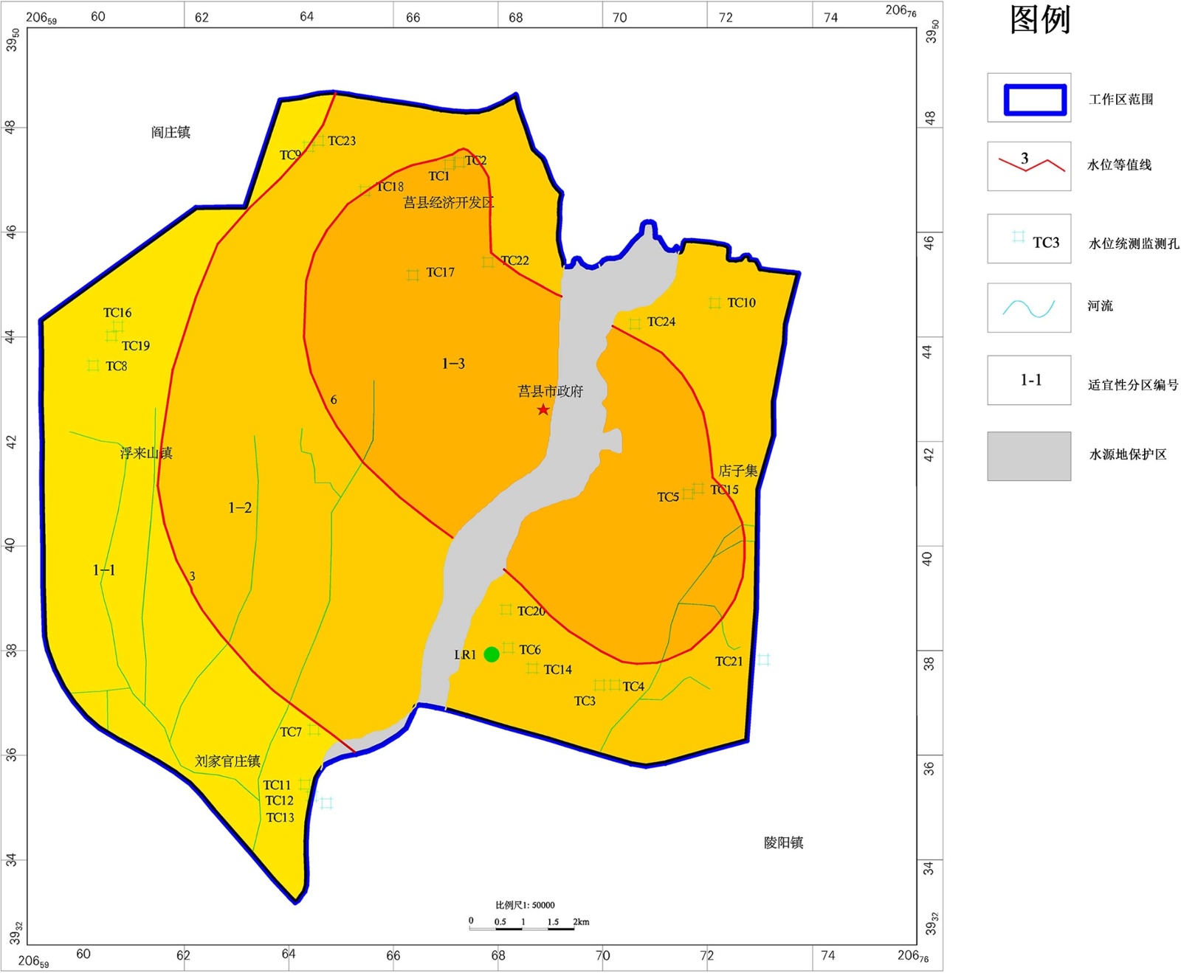Click the grey water source protection swatch

(x=1028, y=456)
